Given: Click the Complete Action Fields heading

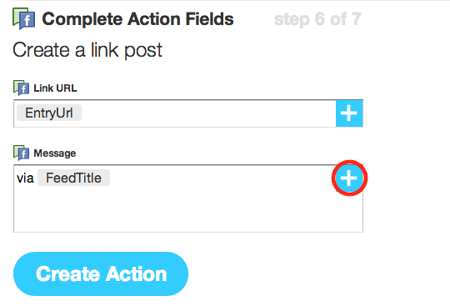Looking at the screenshot, I should (x=137, y=19).
